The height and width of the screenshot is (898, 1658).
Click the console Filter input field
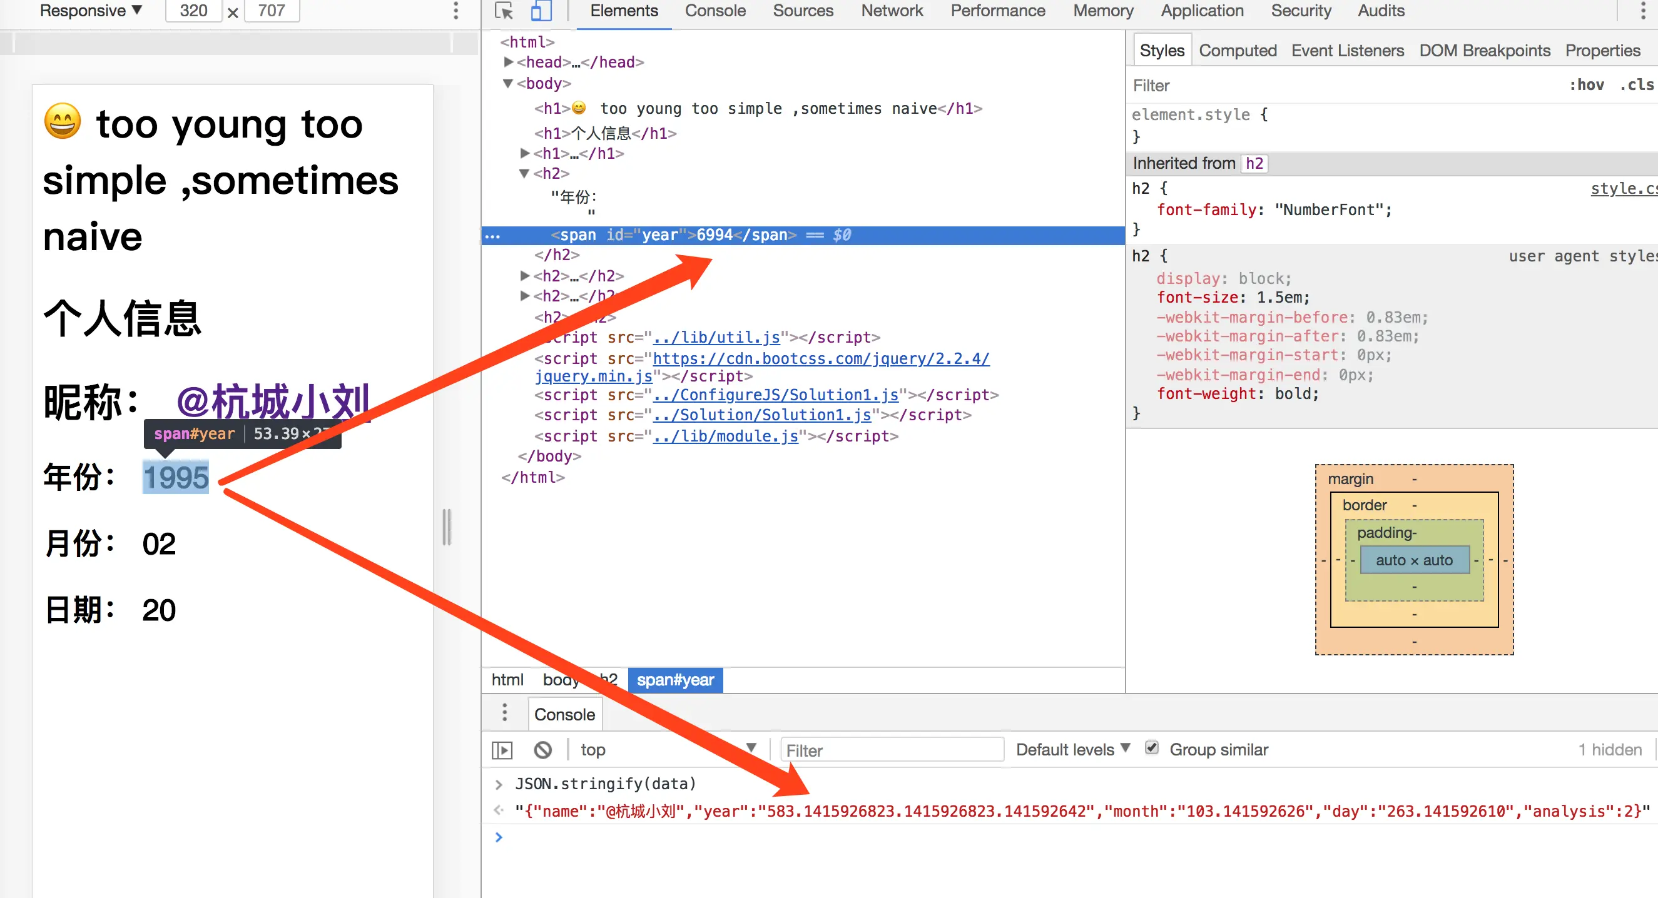coord(892,750)
